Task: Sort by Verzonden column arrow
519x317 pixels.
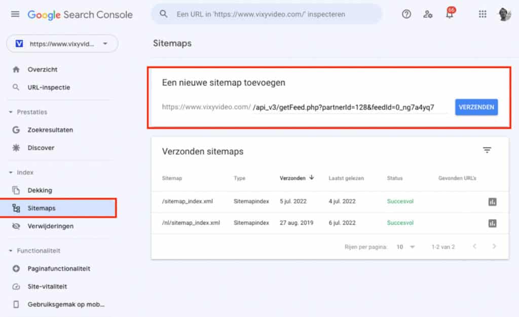Action: pyautogui.click(x=312, y=178)
